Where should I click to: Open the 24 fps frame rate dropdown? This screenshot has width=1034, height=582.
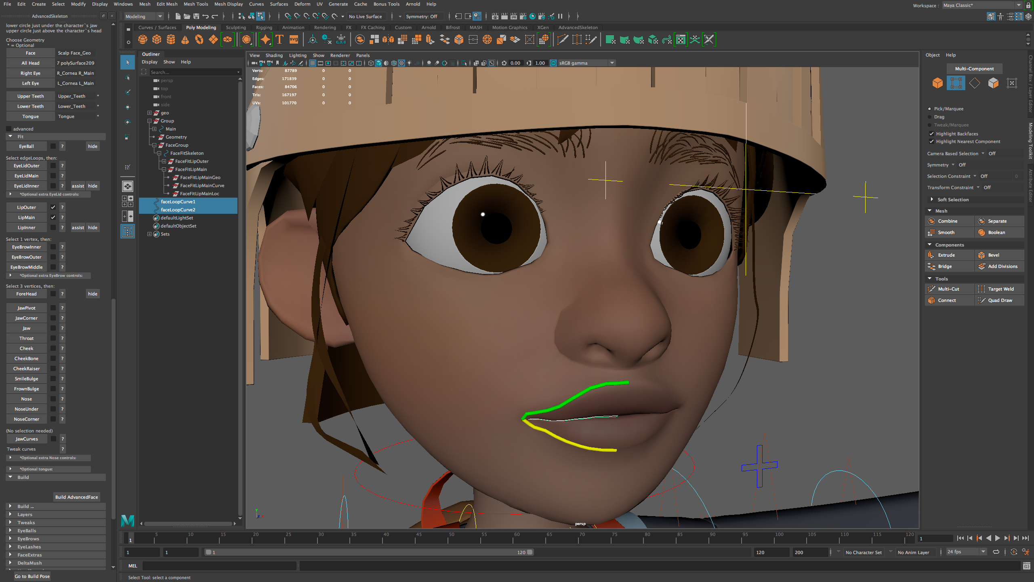click(x=966, y=552)
